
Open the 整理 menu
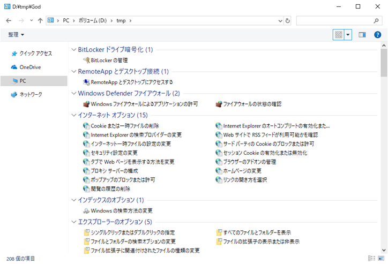pyautogui.click(x=16, y=35)
